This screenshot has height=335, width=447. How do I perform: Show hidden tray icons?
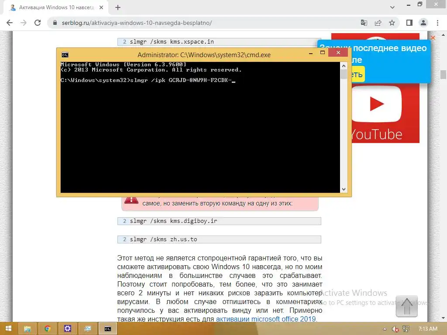pos(385,329)
